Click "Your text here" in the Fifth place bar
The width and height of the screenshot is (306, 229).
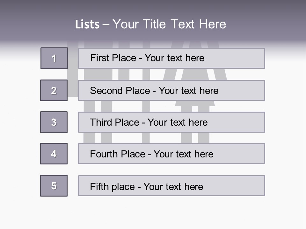click(173, 186)
